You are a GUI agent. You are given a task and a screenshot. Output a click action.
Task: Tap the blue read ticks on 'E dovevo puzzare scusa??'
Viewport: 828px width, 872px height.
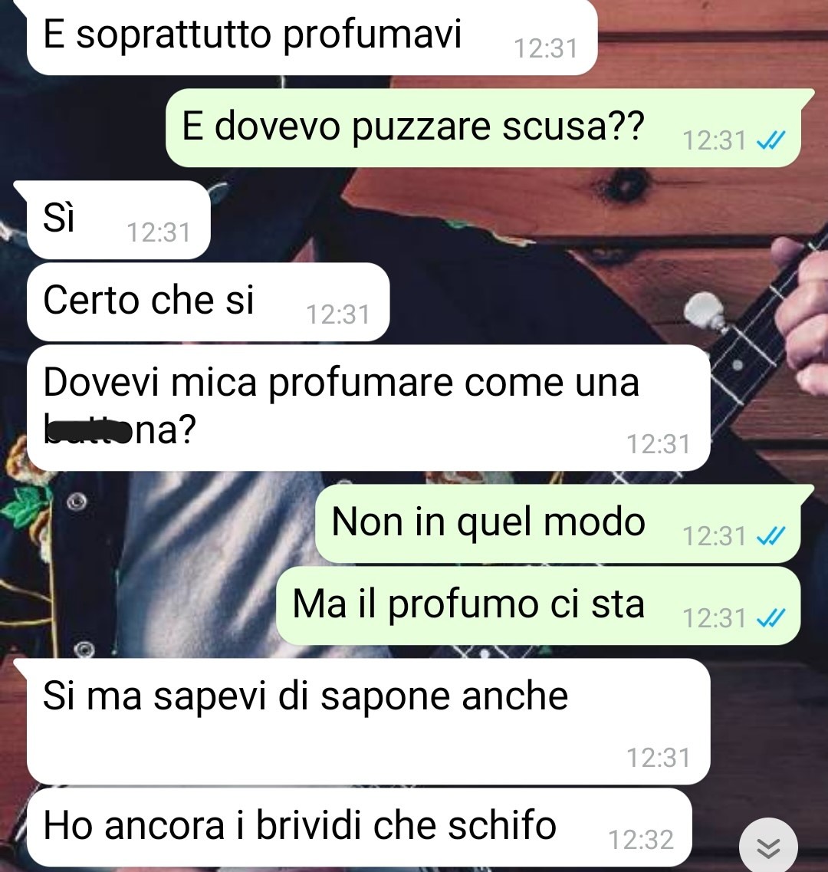(771, 140)
